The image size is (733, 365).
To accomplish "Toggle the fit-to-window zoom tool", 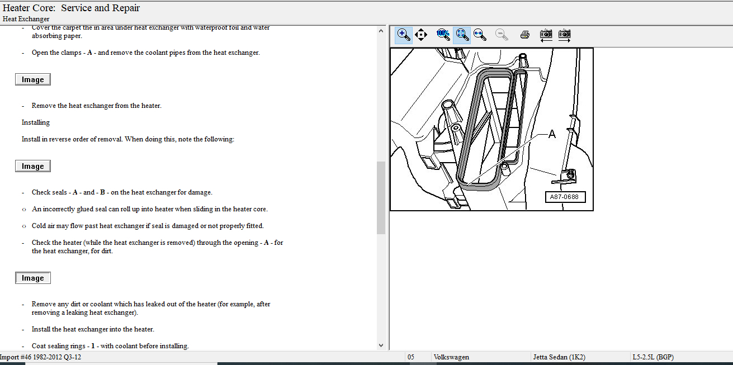I will coord(461,35).
